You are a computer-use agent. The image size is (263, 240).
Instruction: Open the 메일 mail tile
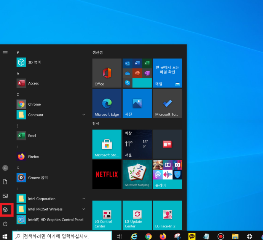pos(167,73)
